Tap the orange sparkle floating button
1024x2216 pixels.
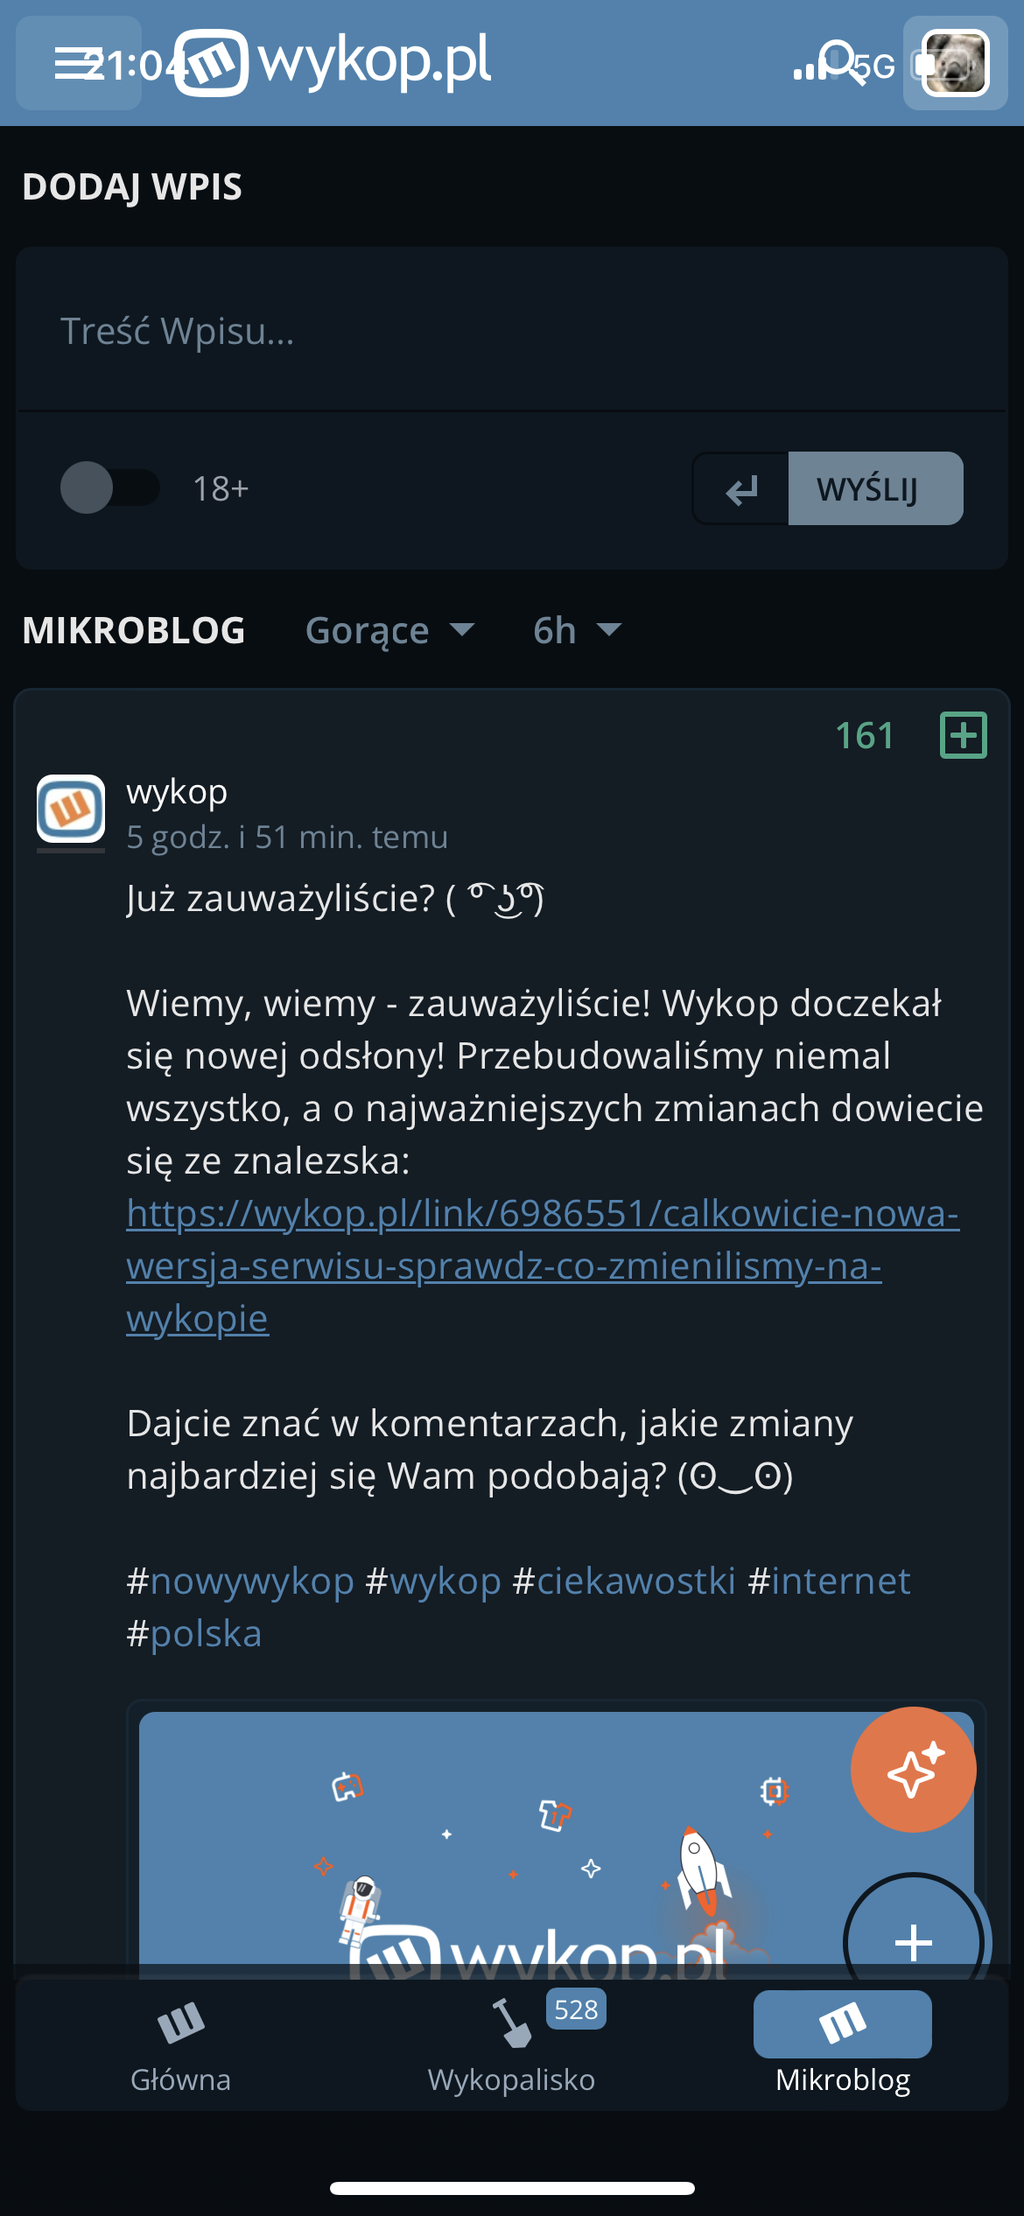(913, 1769)
